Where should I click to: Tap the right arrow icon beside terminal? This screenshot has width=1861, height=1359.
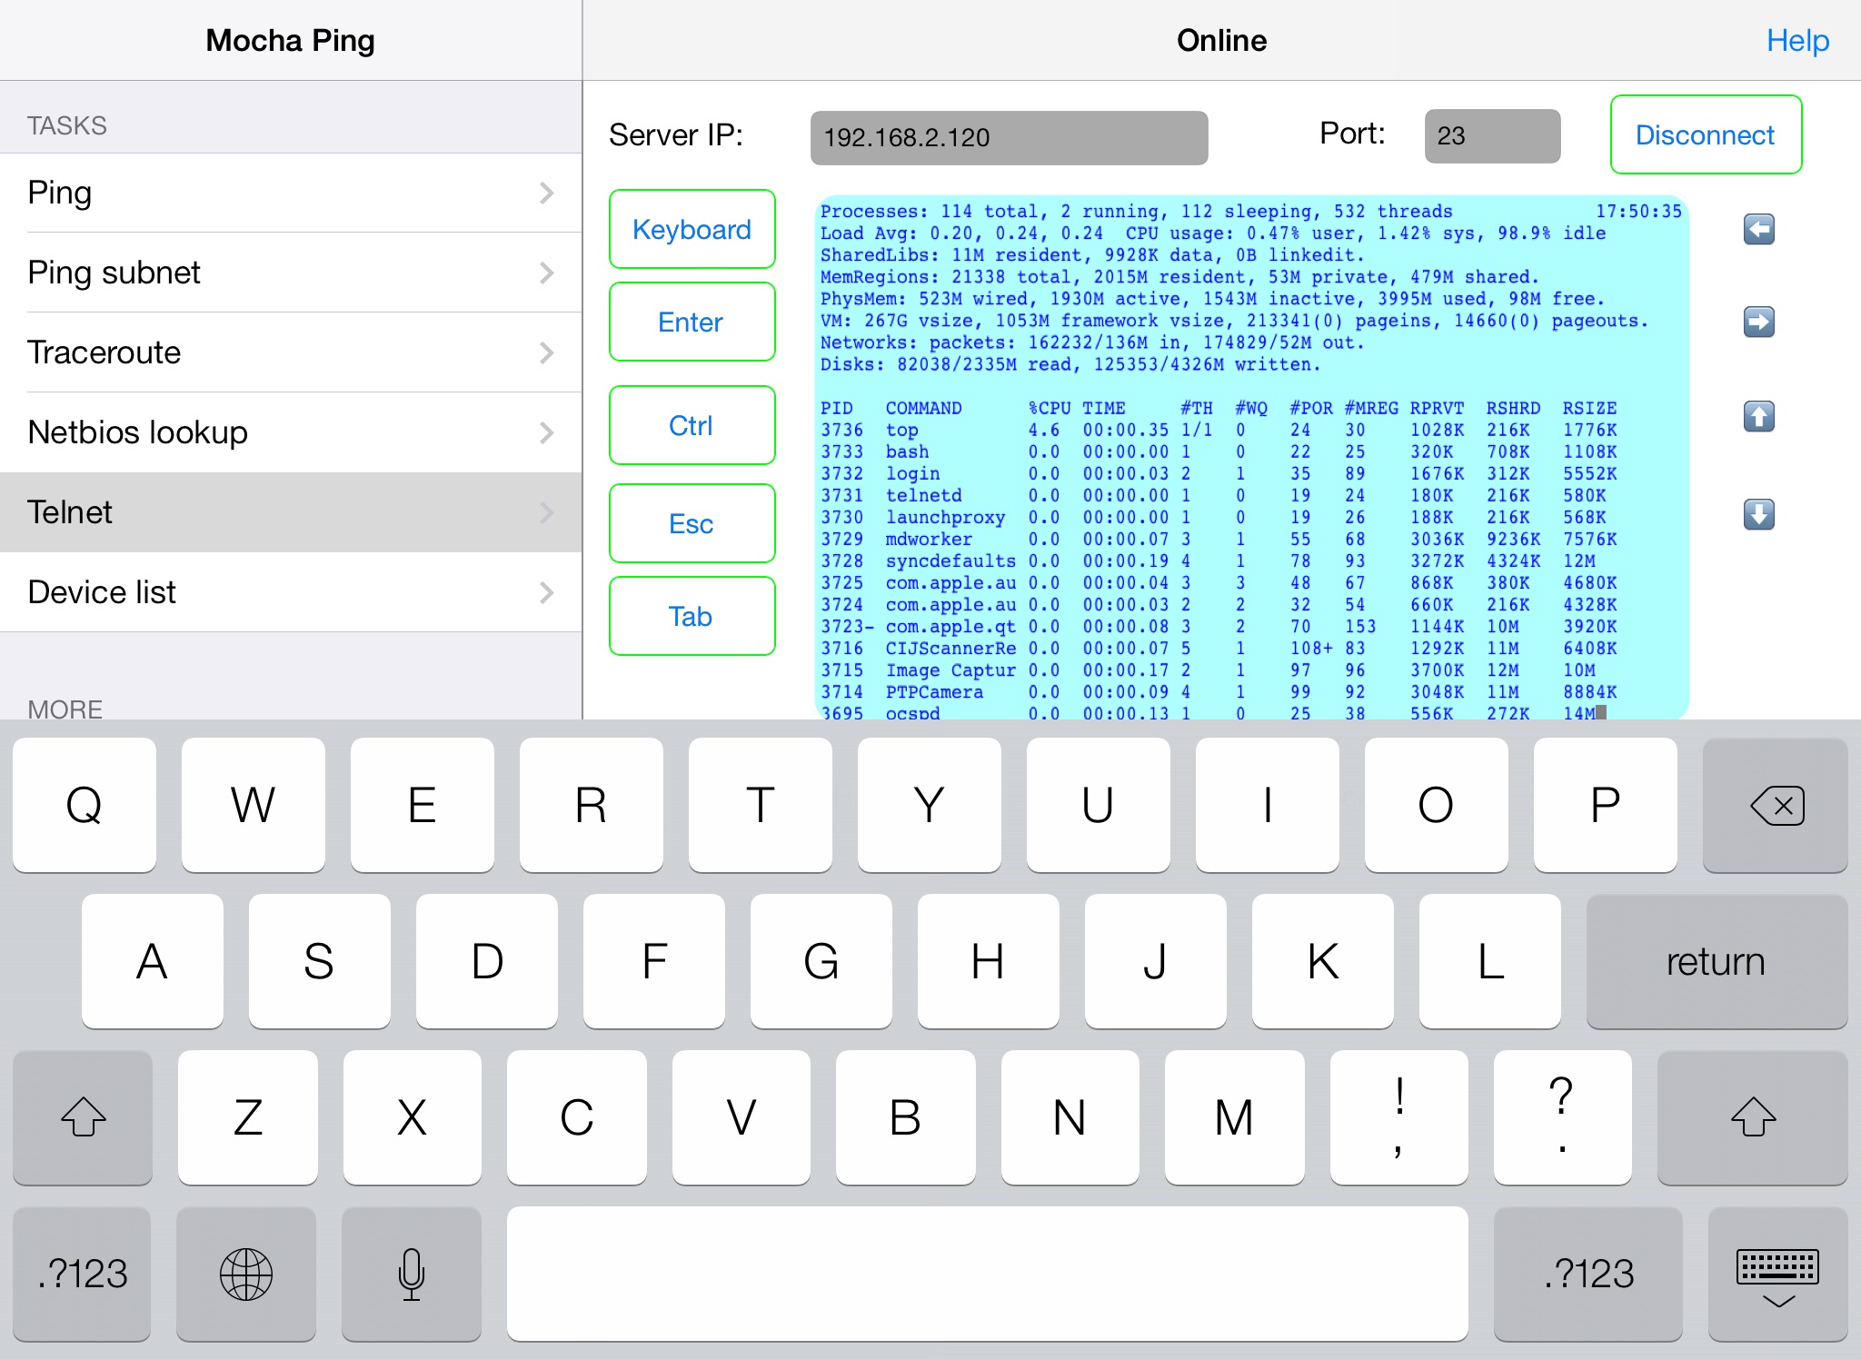tap(1759, 322)
